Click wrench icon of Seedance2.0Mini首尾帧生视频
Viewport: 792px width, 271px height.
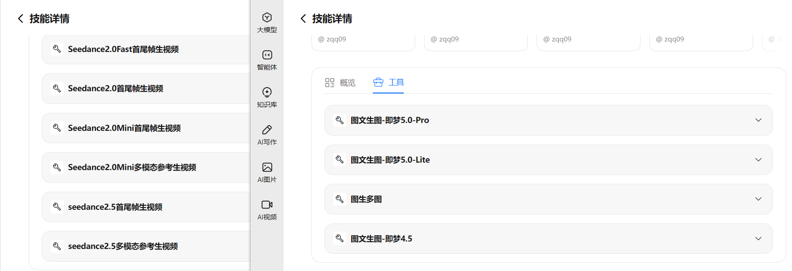[57, 128]
